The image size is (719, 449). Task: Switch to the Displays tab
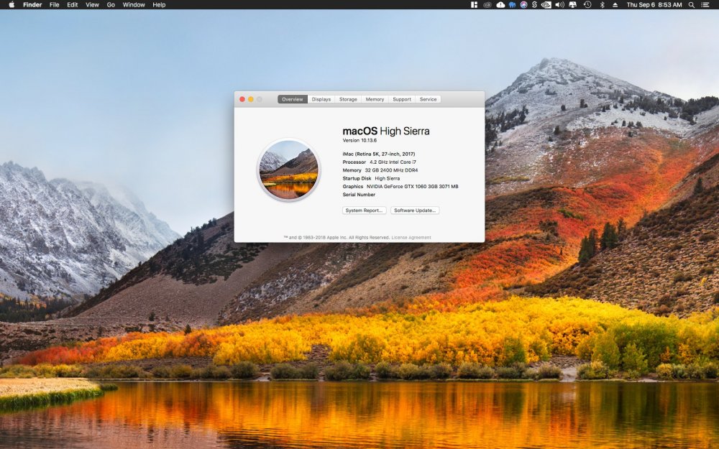(321, 99)
